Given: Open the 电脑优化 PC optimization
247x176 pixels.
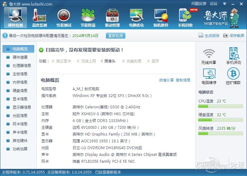Looking at the screenshot, I should [136, 18].
